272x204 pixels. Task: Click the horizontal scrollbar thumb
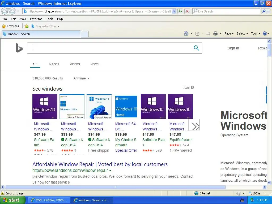(115, 187)
